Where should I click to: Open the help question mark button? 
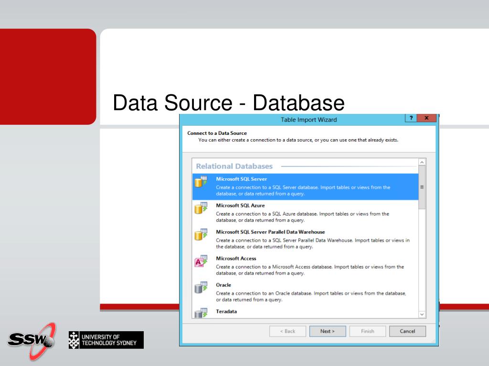[x=411, y=118]
